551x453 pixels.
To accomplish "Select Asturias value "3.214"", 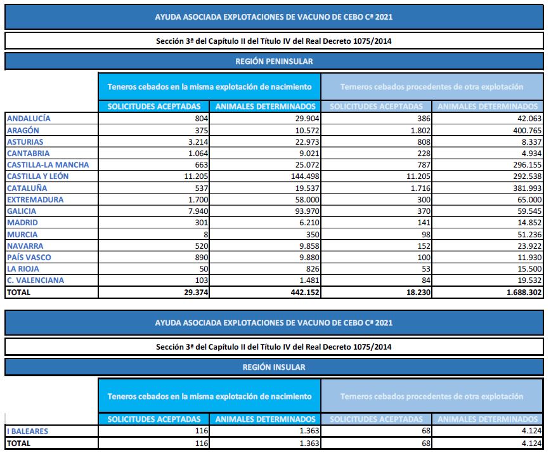I will (x=198, y=142).
